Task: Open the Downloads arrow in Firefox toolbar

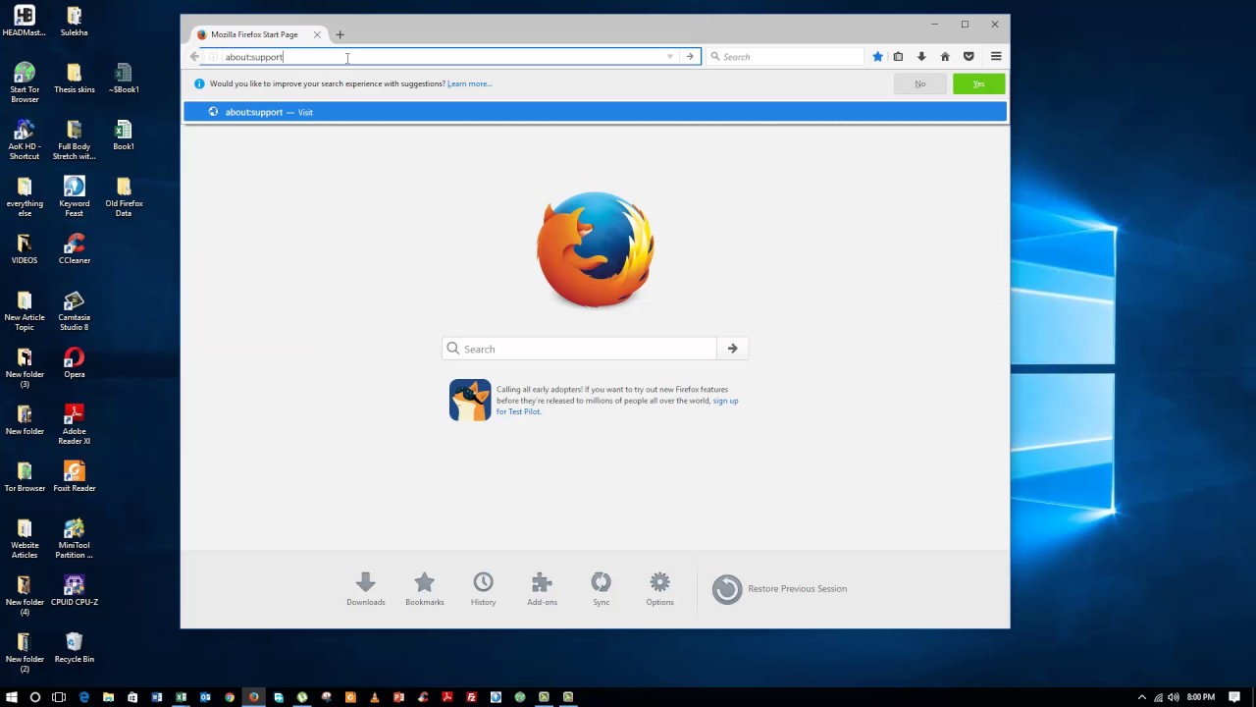Action: [921, 57]
